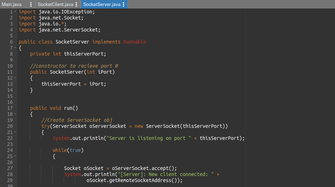Switch to the Main.java tab

[12, 4]
